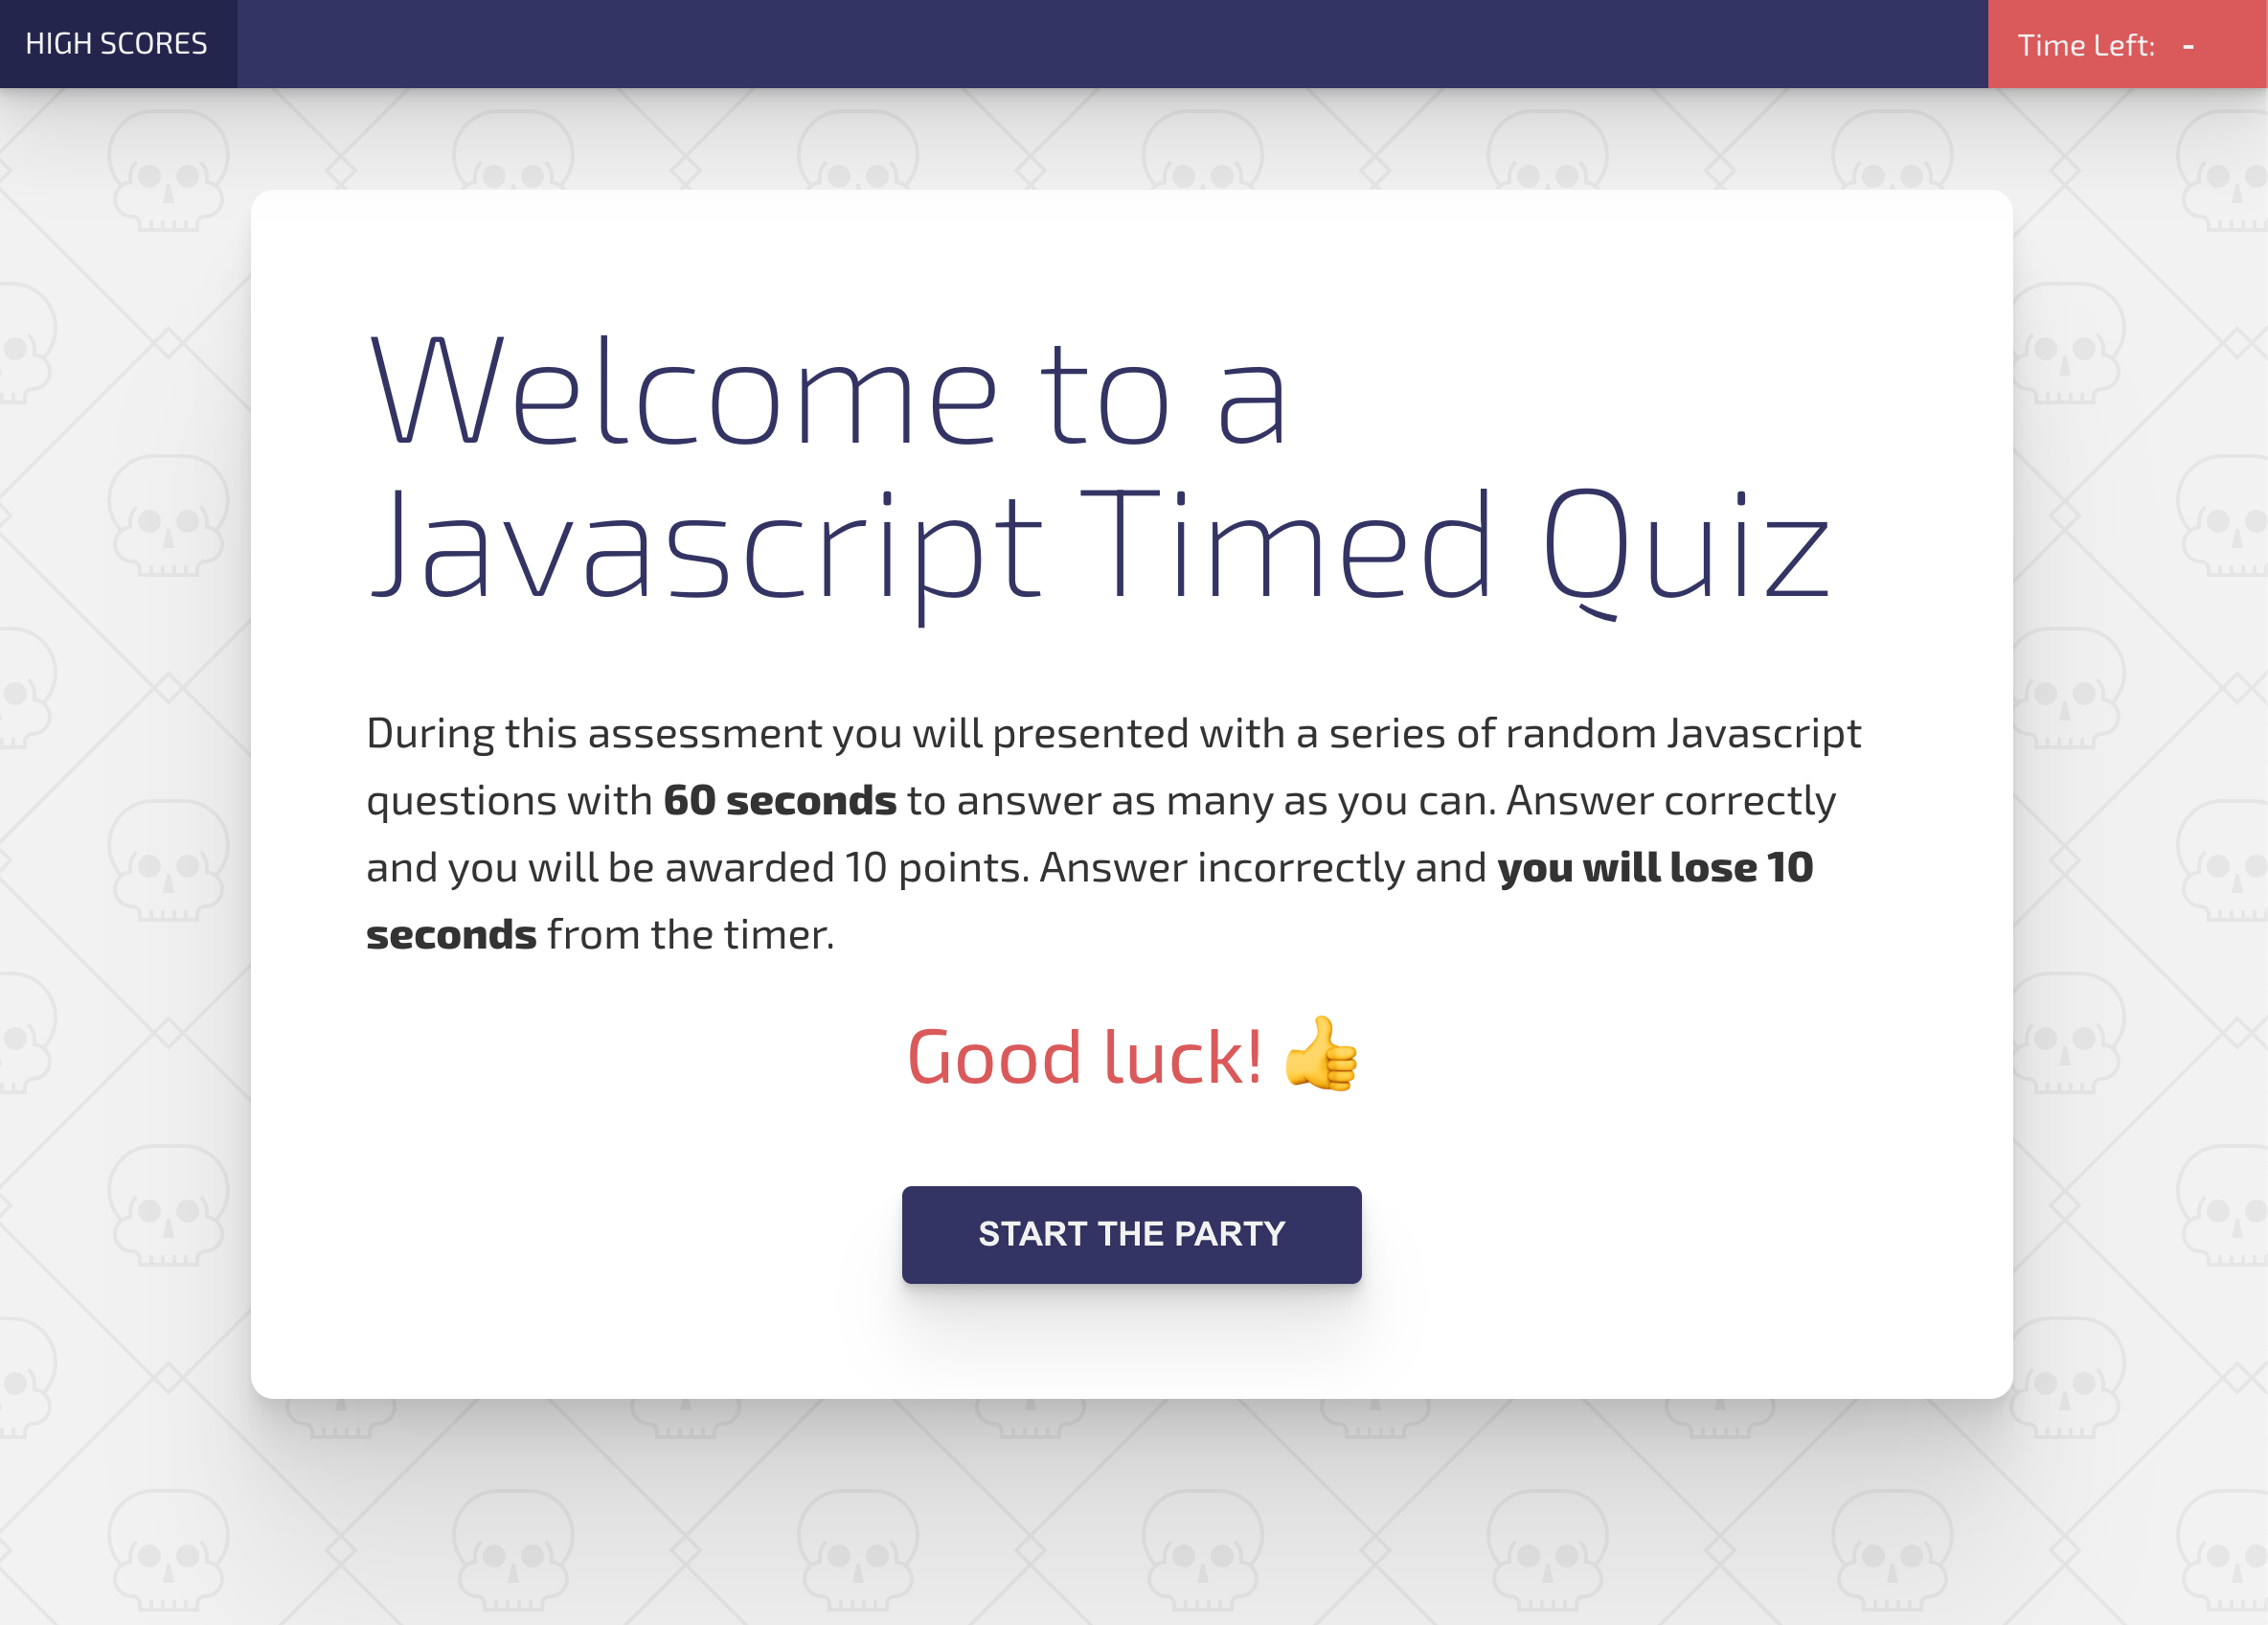The height and width of the screenshot is (1625, 2268).
Task: Click the HIGH SCORES navigation link
Action: coord(118,44)
